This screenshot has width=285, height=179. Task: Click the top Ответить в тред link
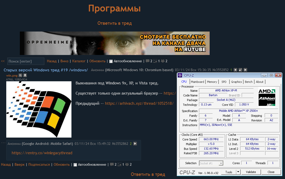pos(114,23)
